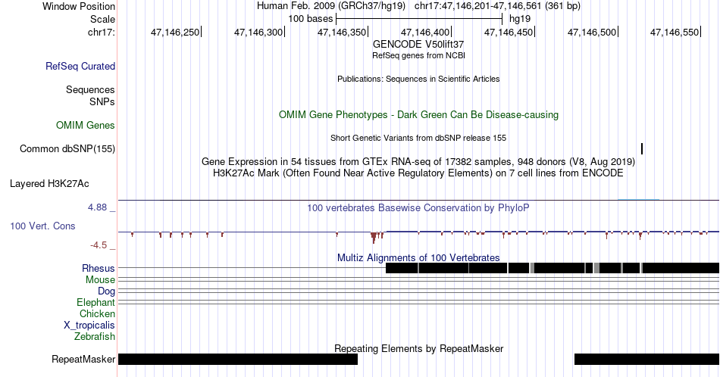The width and height of the screenshot is (720, 377).
Task: Click the 'RefSeq genes from NCBI' title
Action: tap(418, 55)
